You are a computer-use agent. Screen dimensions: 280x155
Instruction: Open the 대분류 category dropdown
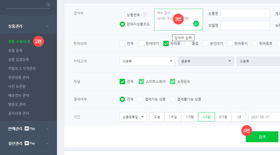pos(147,61)
